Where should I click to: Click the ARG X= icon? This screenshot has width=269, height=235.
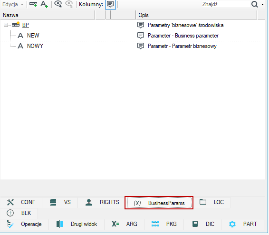click(115, 224)
